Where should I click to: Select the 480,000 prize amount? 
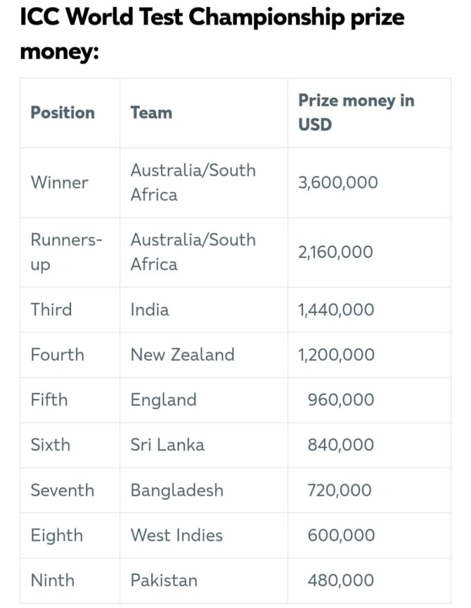pos(340,581)
